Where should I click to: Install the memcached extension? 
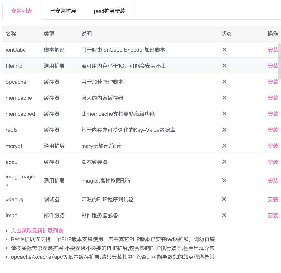273,114
